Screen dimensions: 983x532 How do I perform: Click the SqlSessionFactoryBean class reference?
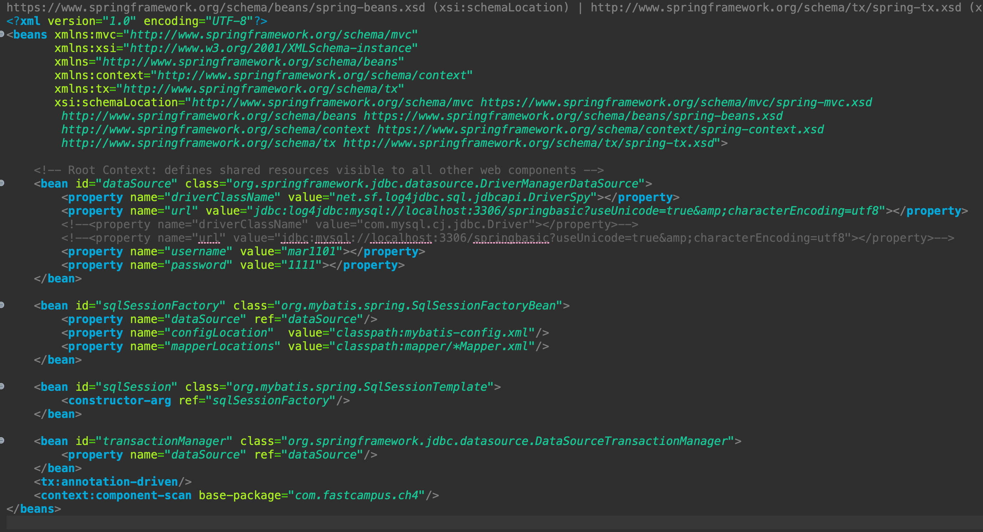(x=483, y=306)
